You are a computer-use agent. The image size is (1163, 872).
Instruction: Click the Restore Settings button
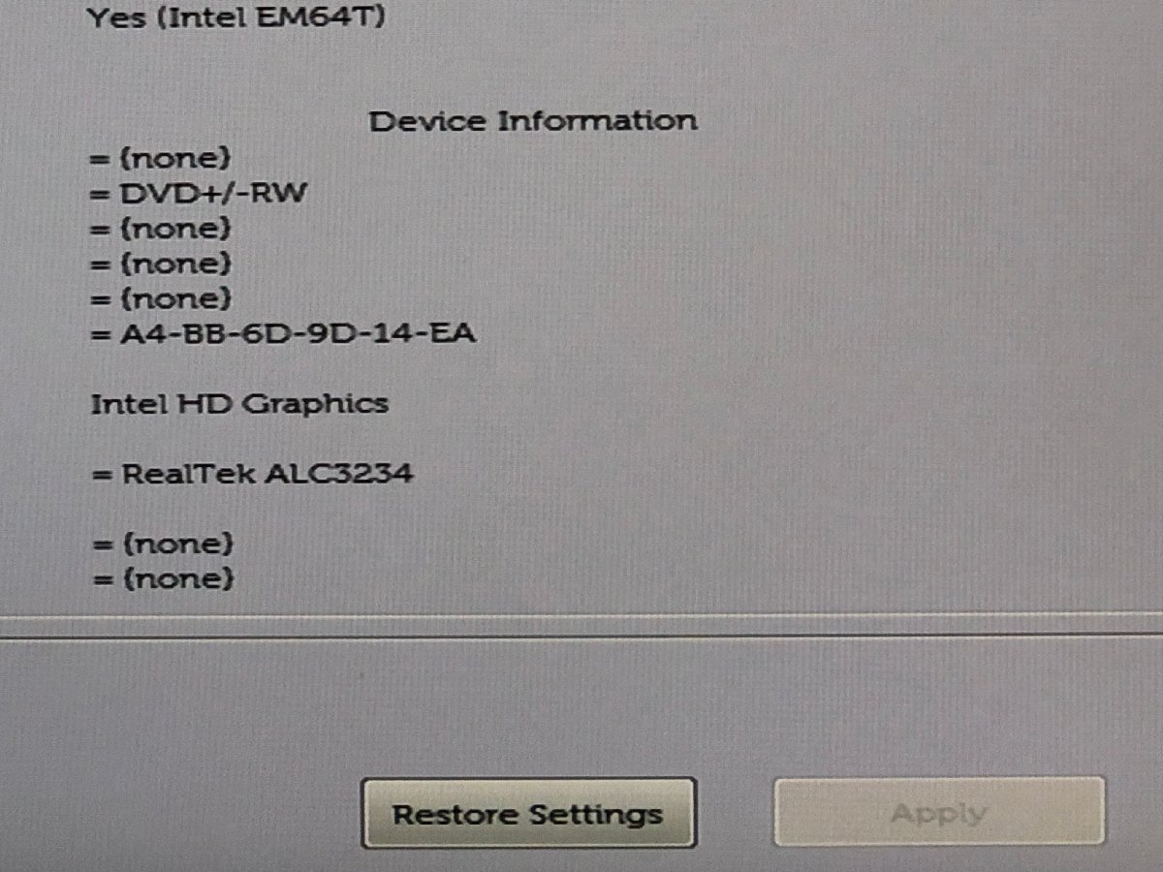528,813
